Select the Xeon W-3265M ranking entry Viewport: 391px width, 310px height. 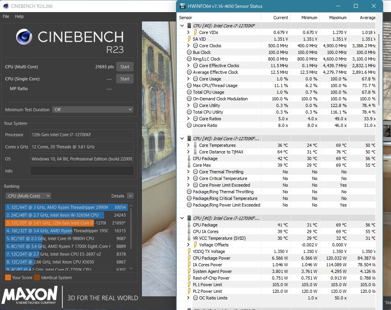(66, 215)
